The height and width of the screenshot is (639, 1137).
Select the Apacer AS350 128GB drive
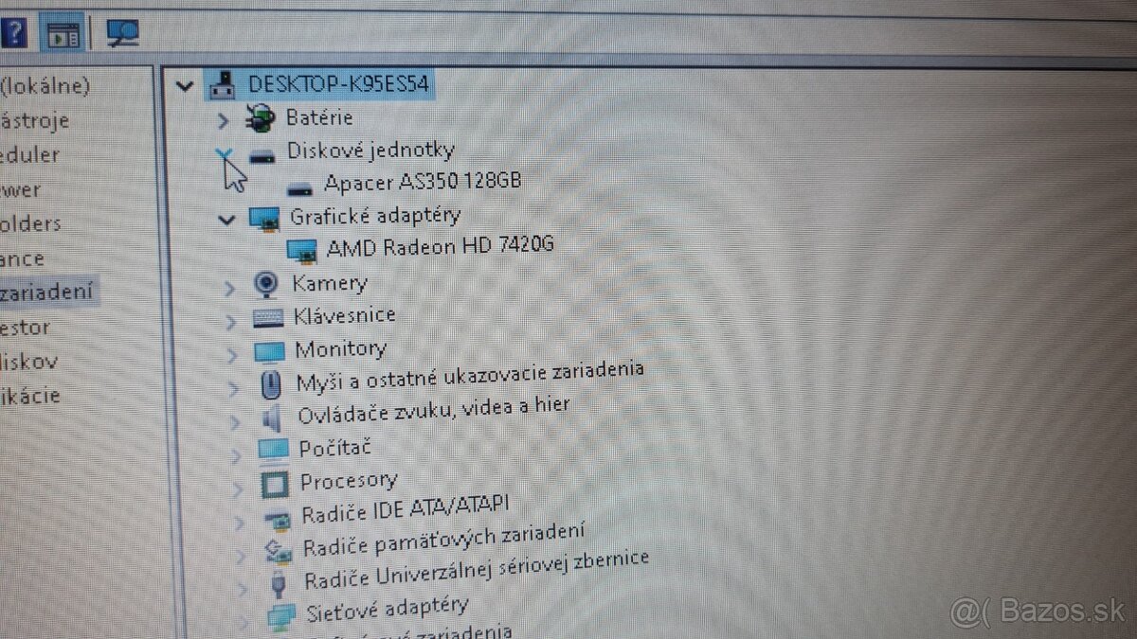click(x=421, y=181)
